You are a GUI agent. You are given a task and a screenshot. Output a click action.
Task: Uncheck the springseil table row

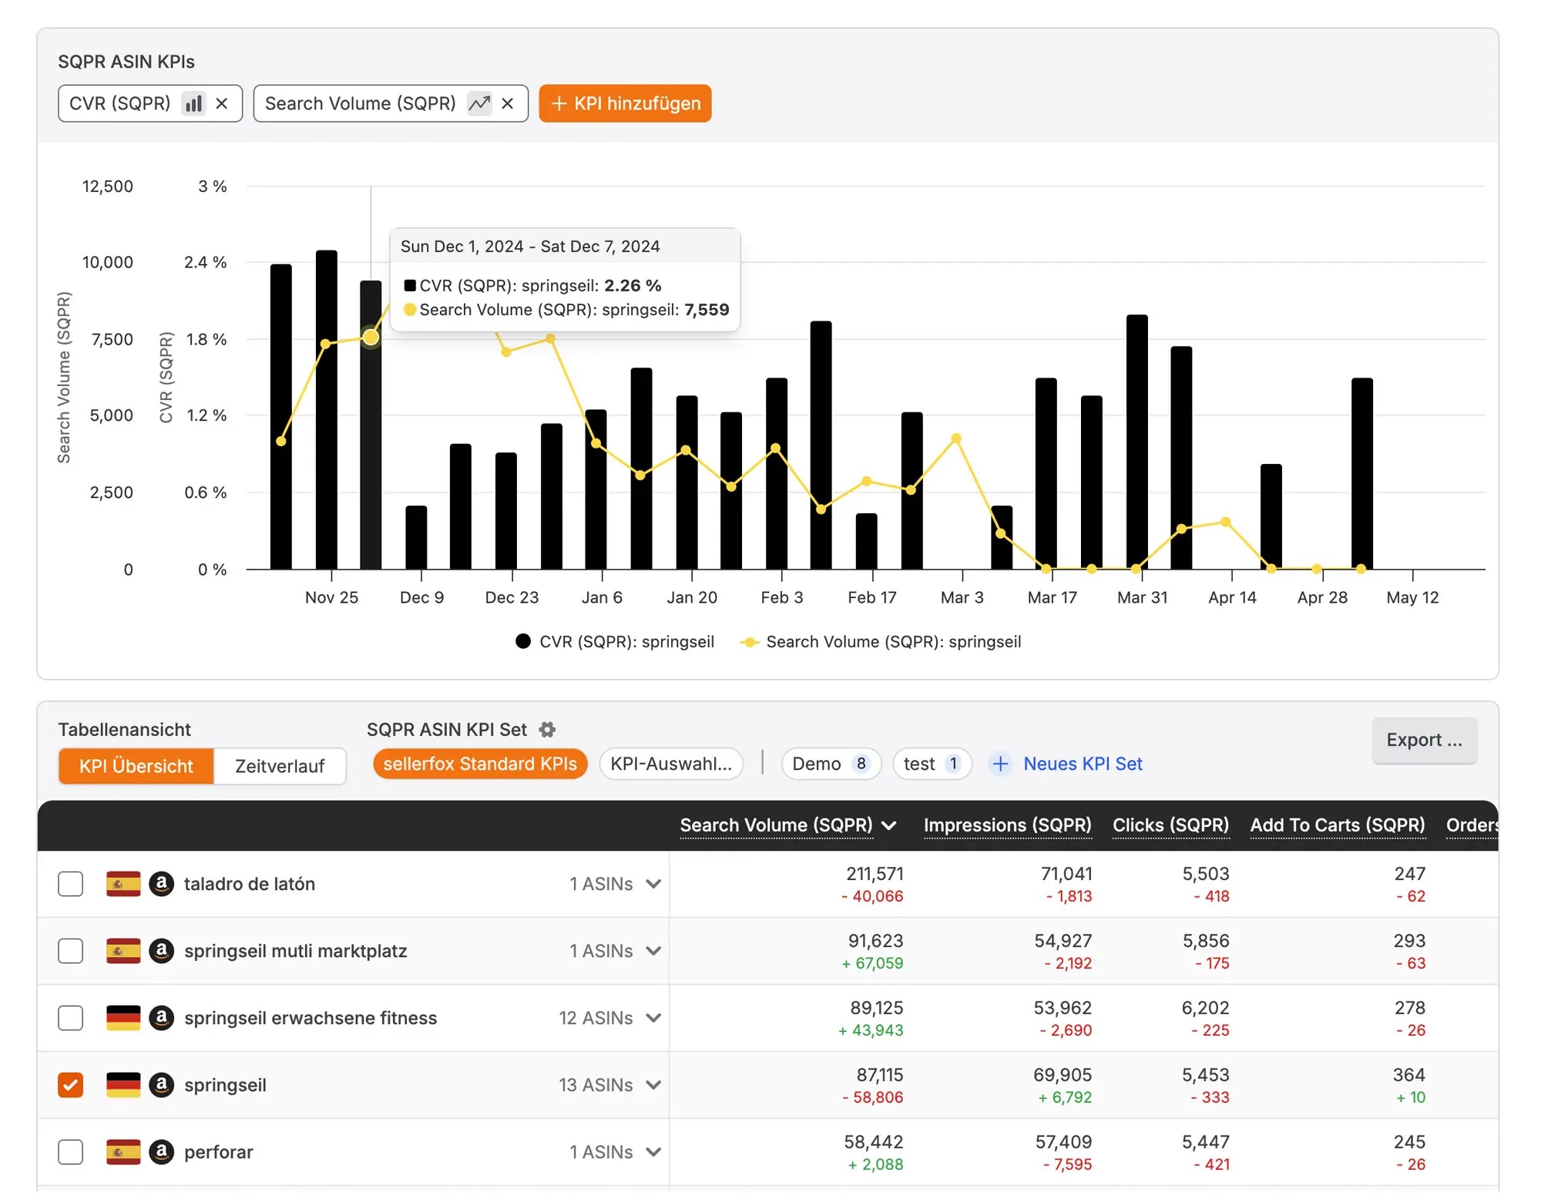(x=70, y=1084)
